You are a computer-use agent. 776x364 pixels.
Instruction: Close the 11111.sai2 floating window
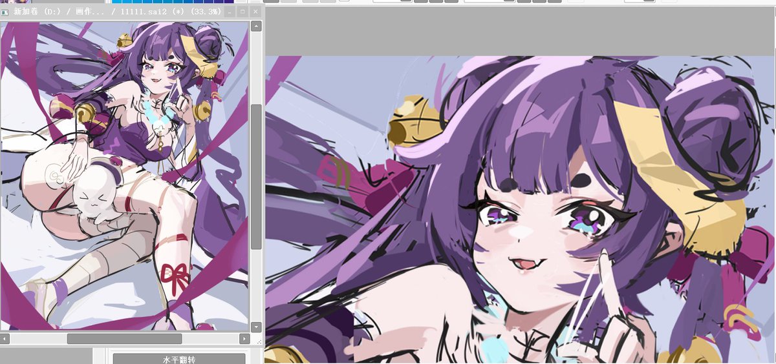tap(255, 12)
